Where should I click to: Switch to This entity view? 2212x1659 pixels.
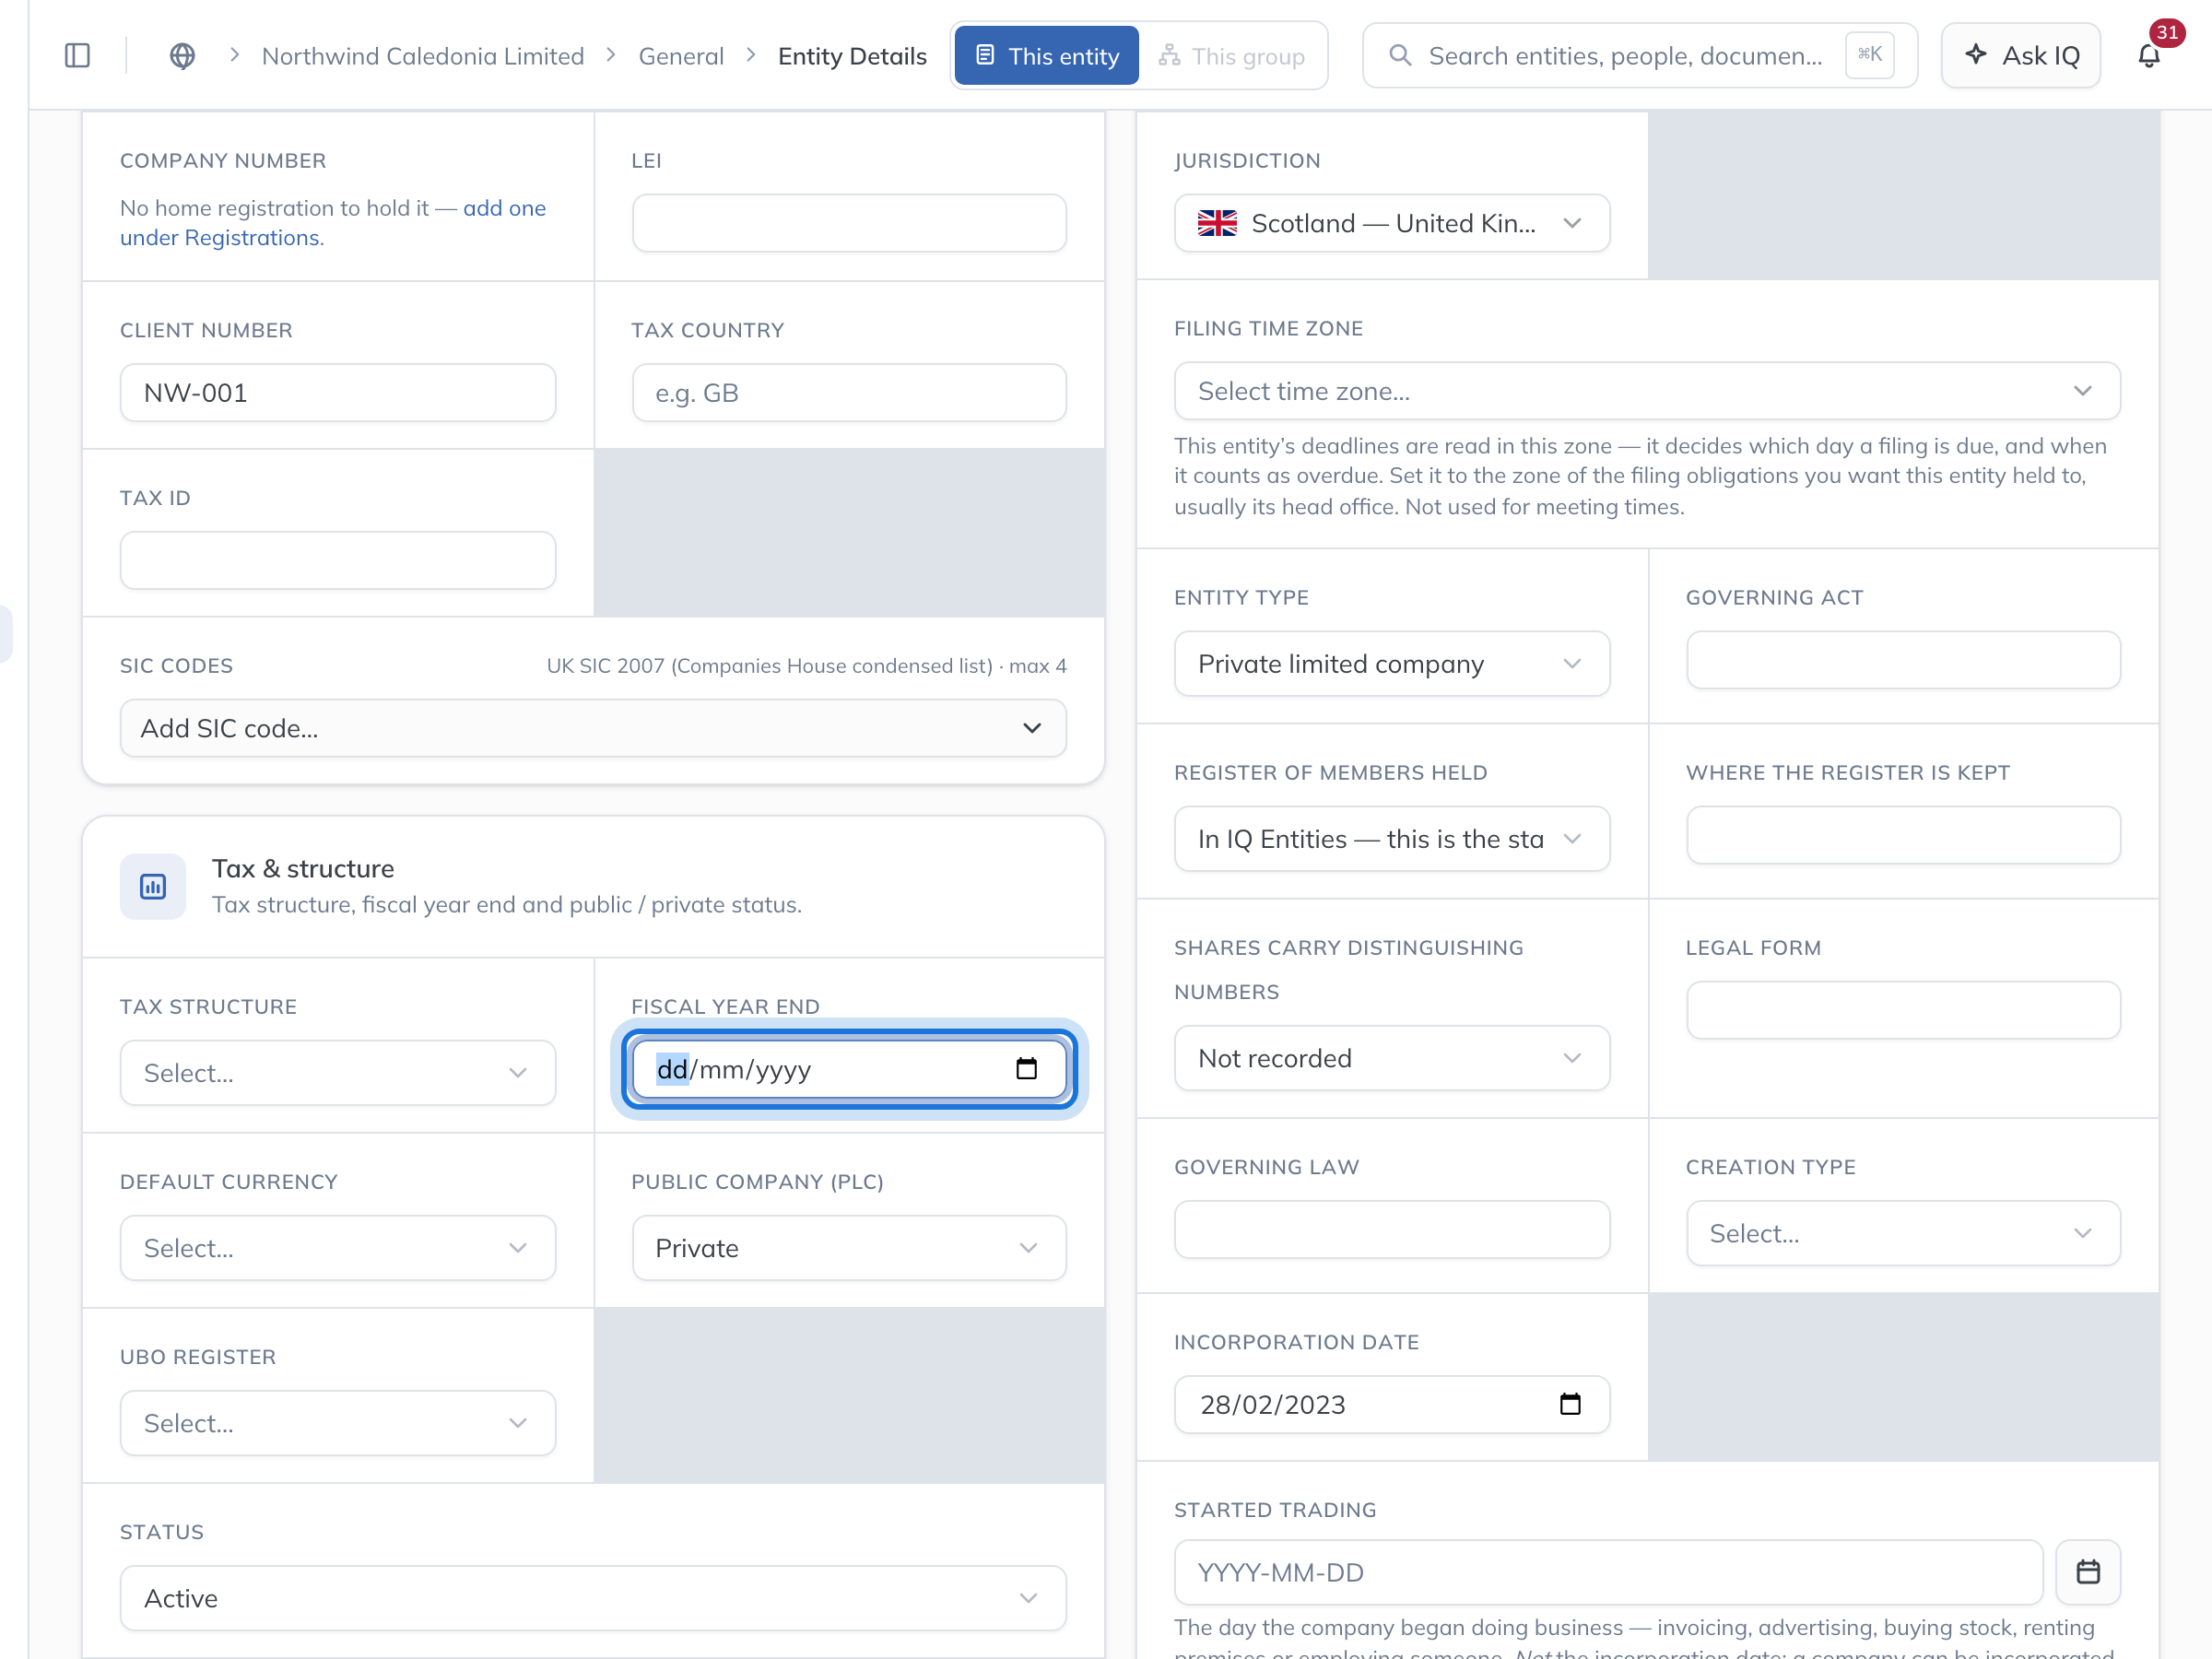coord(1046,56)
